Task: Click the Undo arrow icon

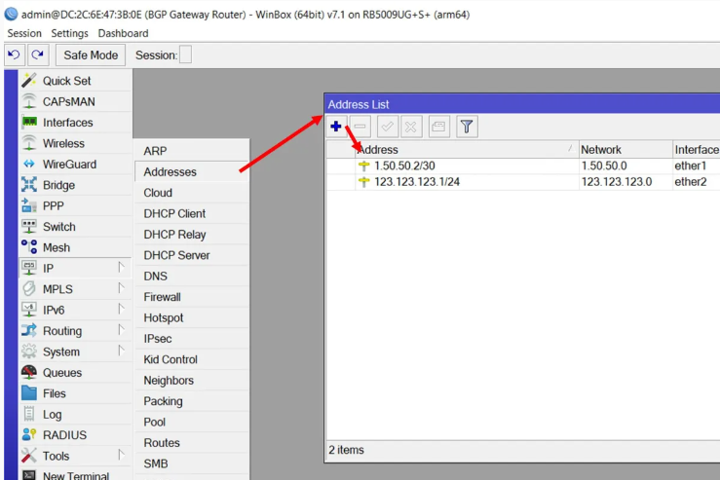Action: (x=15, y=55)
